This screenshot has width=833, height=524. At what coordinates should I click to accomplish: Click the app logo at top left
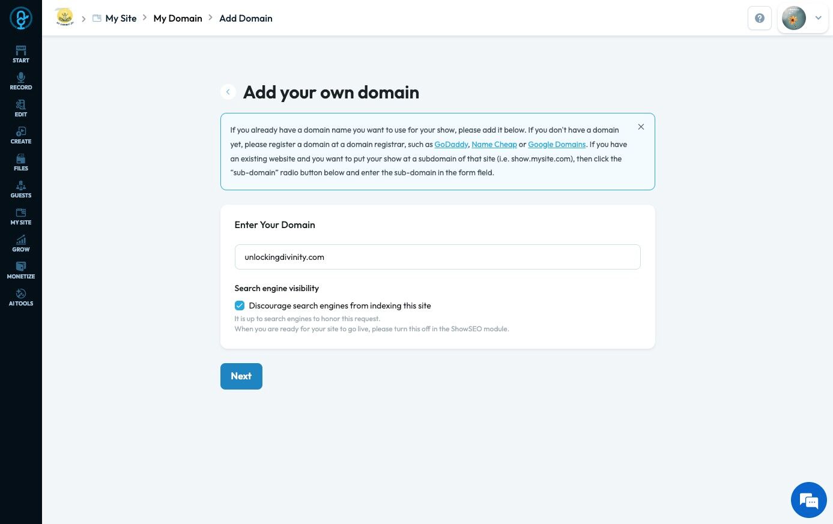(21, 18)
